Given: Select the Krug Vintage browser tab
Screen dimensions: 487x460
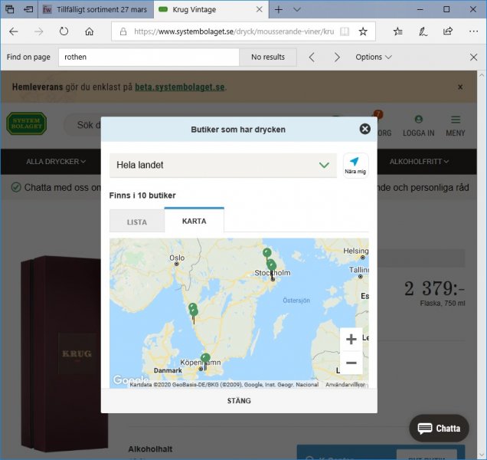Looking at the screenshot, I should 211,10.
